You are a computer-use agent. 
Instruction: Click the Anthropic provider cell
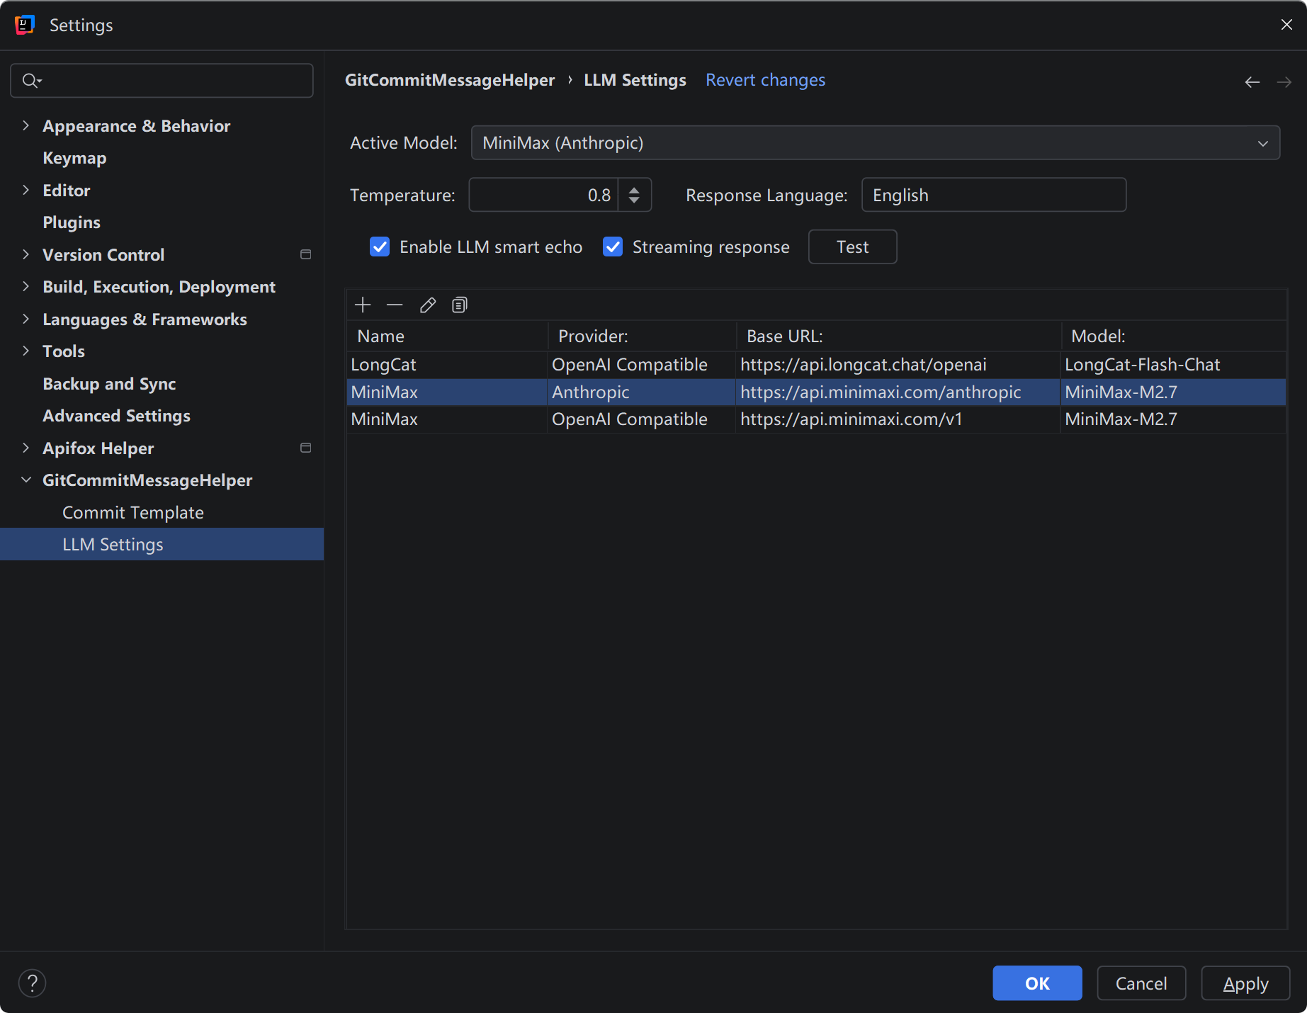[x=641, y=392]
